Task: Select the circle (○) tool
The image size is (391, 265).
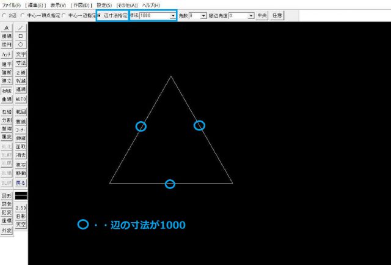Action: point(21,45)
